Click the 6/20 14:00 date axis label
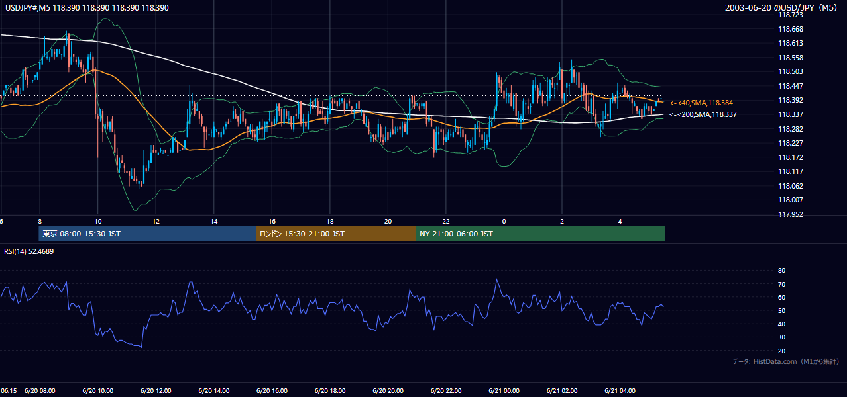This screenshot has height=397, width=847. (214, 391)
